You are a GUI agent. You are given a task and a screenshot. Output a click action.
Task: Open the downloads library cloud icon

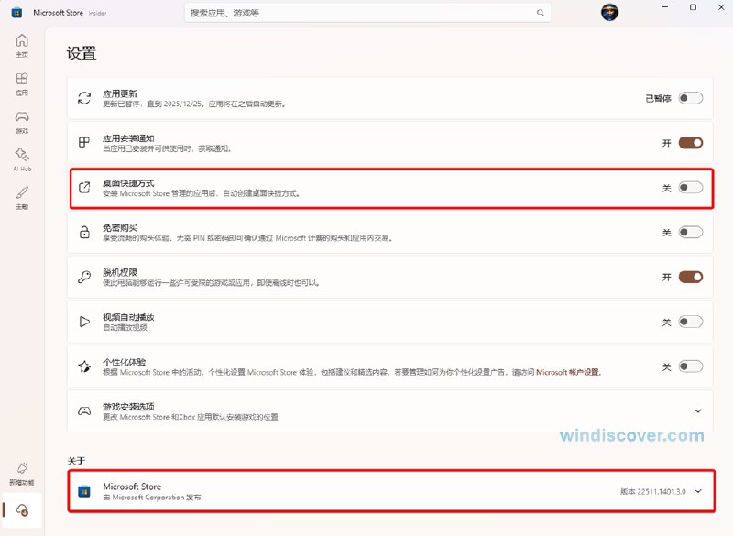click(22, 509)
